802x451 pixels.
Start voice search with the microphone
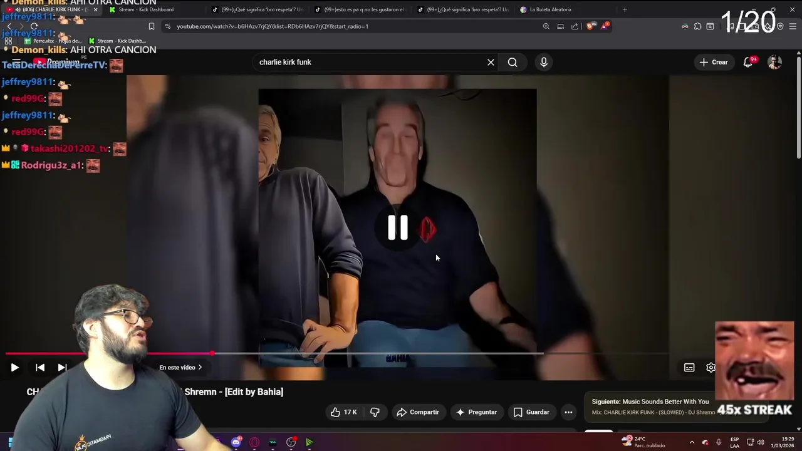pyautogui.click(x=544, y=62)
